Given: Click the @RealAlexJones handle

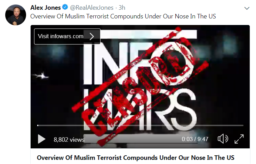Looking at the screenshot, I should (x=91, y=8).
